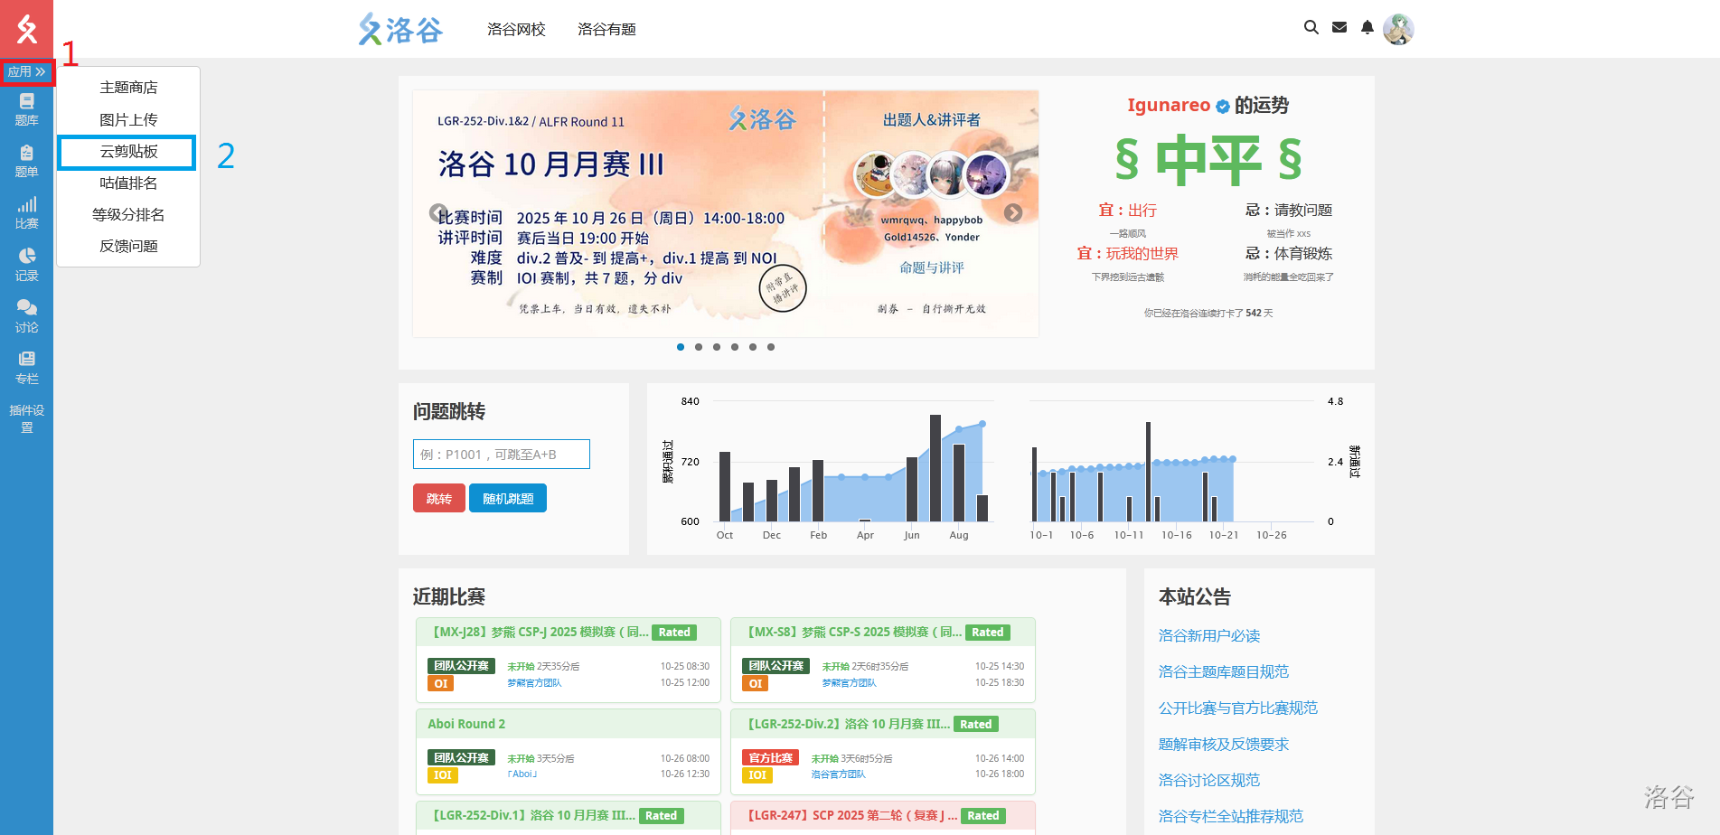Select the last carousel indicator dot
This screenshot has width=1720, height=835.
click(771, 347)
